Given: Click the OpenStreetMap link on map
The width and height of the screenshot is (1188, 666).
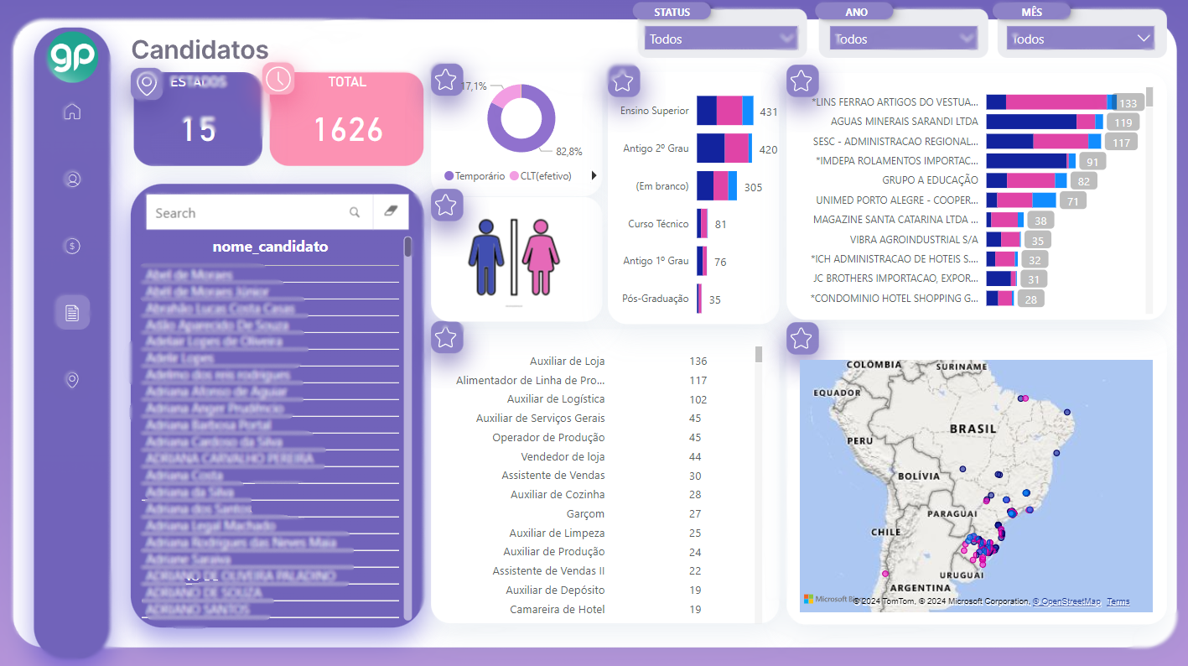Looking at the screenshot, I should point(1066,601).
